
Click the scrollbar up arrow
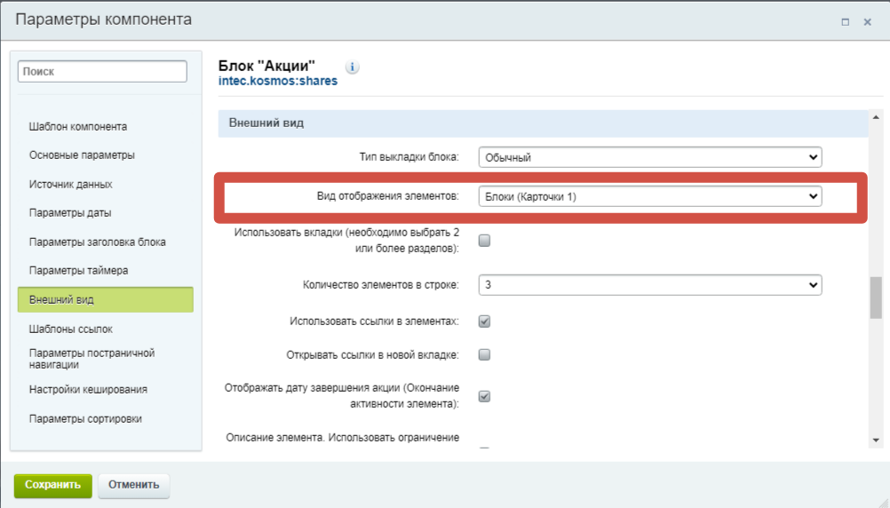[x=876, y=117]
